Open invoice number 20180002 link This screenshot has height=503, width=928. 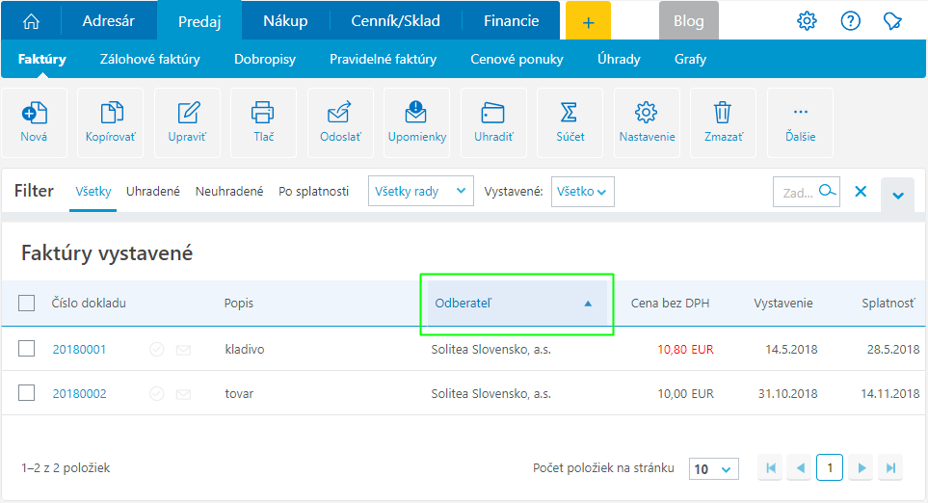79,393
